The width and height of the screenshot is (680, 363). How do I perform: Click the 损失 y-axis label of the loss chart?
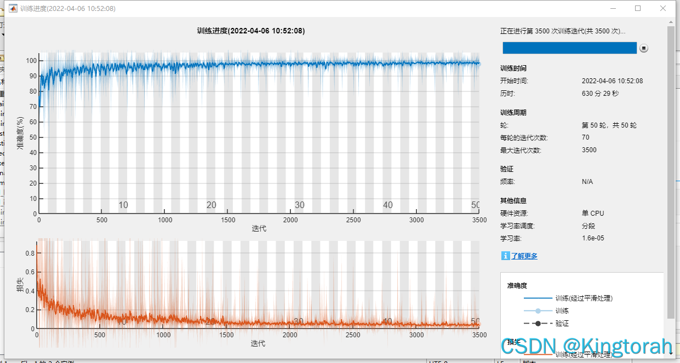tap(20, 284)
